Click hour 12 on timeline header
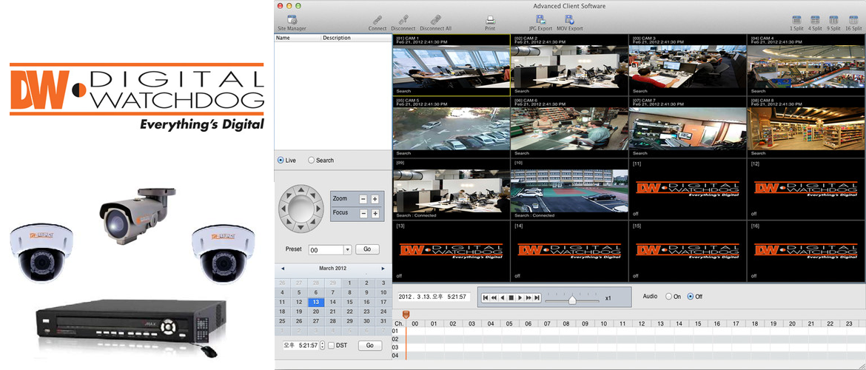Image resolution: width=866 pixels, height=370 pixels. pos(642,323)
